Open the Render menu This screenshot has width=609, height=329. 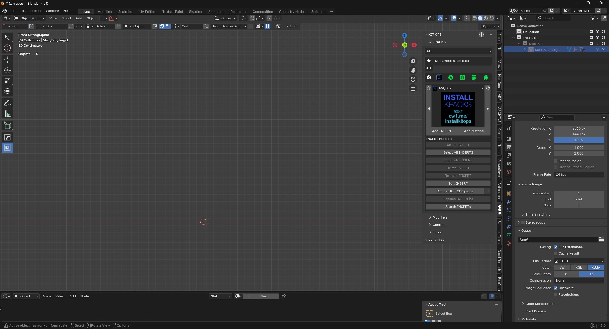pos(36,11)
